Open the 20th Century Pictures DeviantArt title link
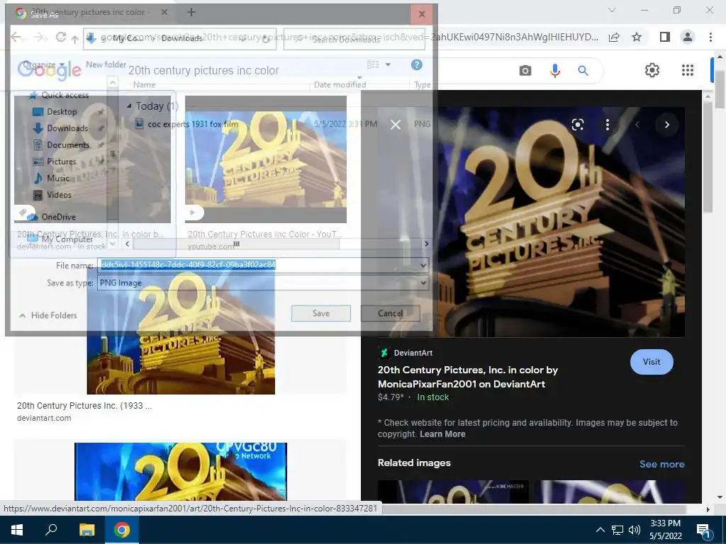This screenshot has width=726, height=544. (468, 377)
